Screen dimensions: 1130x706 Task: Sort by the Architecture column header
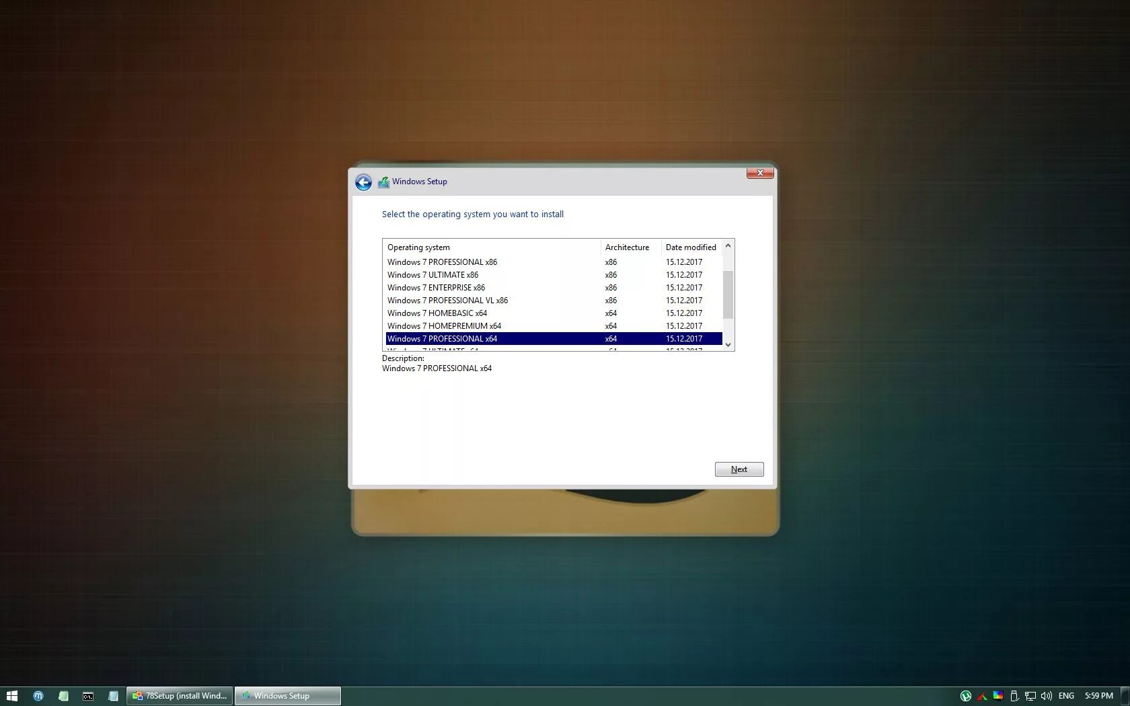pos(631,247)
